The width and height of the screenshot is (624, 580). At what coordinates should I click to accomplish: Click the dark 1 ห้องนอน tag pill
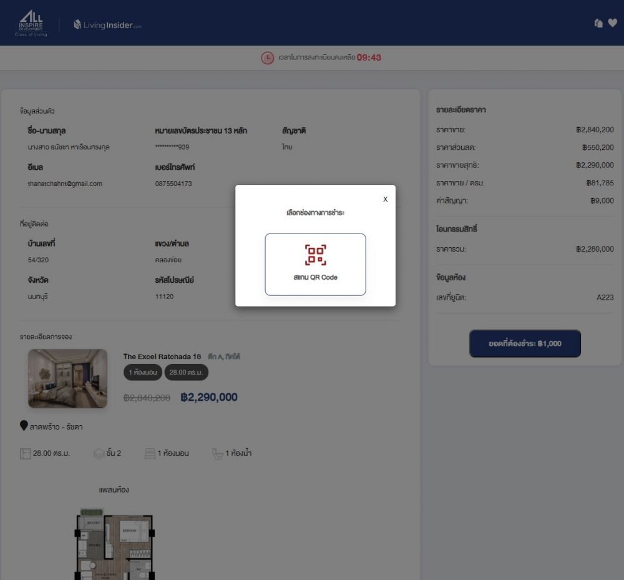click(142, 373)
